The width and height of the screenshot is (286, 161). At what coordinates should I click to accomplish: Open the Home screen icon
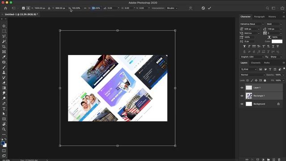point(5,8)
